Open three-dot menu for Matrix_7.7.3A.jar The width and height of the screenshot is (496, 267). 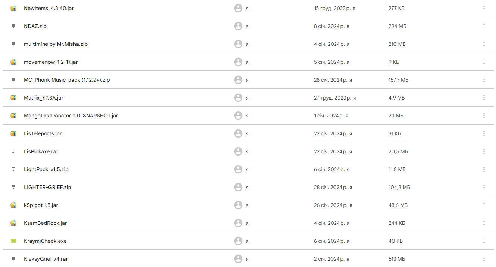484,98
